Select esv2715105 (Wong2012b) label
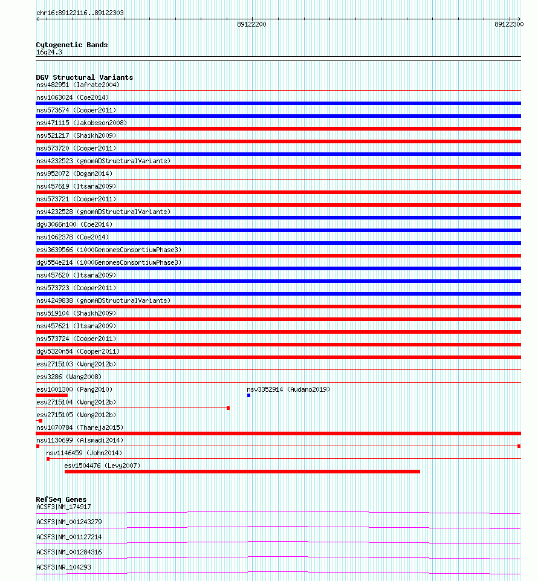The width and height of the screenshot is (538, 581). [76, 415]
